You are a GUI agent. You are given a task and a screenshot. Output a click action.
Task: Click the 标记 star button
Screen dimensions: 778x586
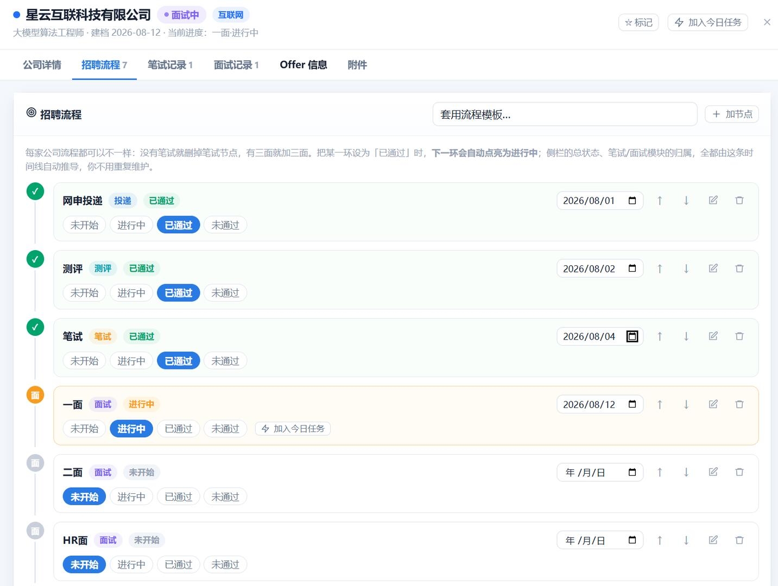coord(638,22)
